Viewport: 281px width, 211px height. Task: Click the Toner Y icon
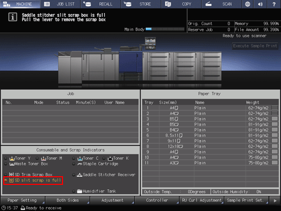(x=12, y=159)
